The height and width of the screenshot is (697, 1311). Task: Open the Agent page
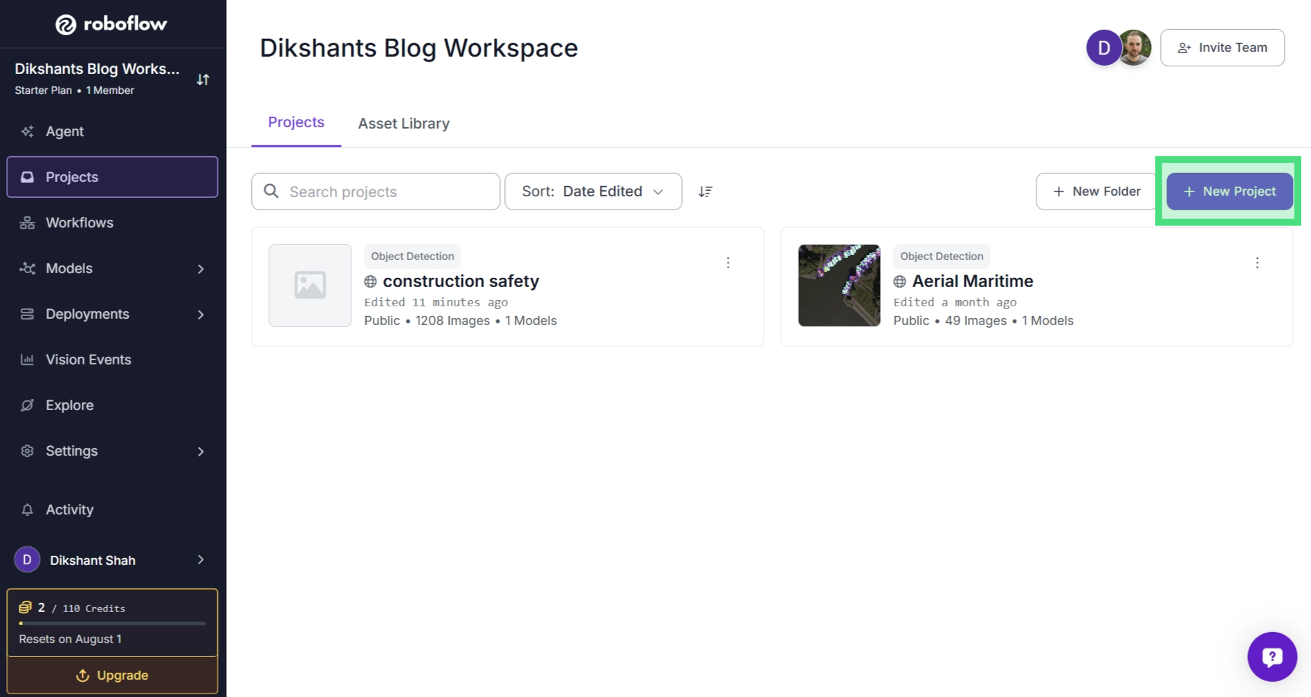pos(112,131)
